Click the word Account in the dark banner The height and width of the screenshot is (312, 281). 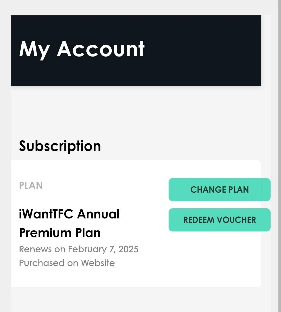coord(101,49)
